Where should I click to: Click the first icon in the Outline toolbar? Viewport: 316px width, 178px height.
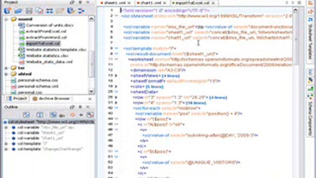click(26, 115)
